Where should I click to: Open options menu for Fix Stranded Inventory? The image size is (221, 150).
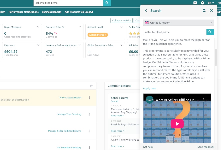pos(90,147)
